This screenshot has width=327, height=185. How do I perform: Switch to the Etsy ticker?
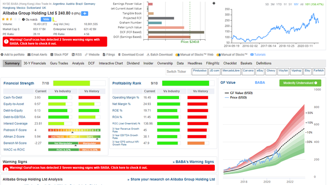click(x=307, y=71)
